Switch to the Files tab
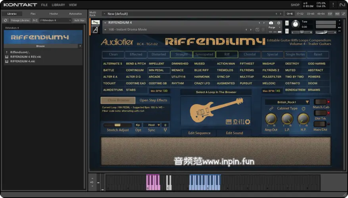Screen dimensions: 348x198 (x=33, y=14)
